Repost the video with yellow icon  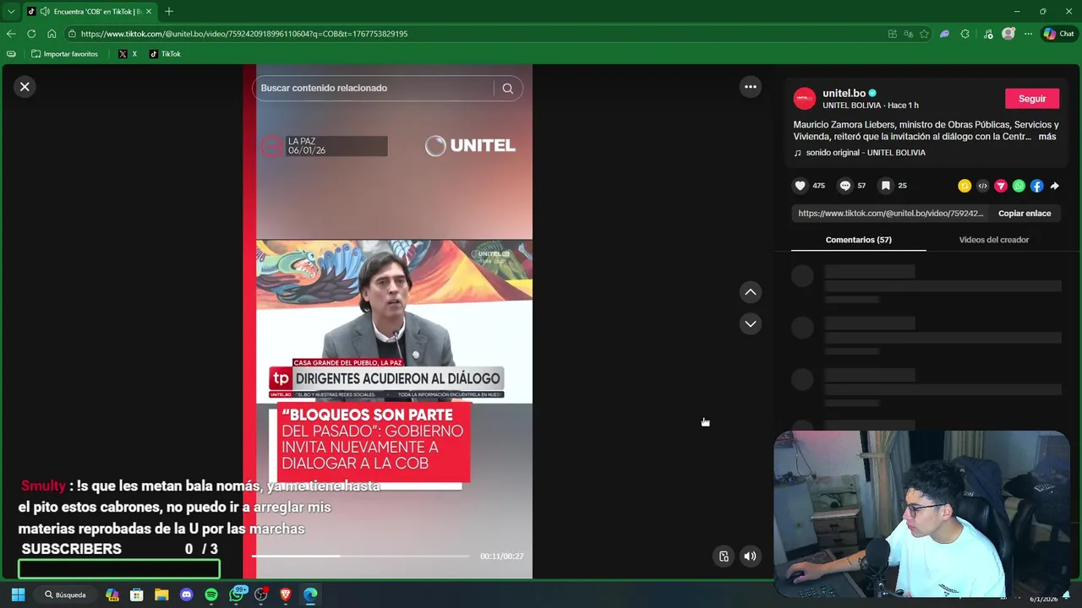(965, 186)
